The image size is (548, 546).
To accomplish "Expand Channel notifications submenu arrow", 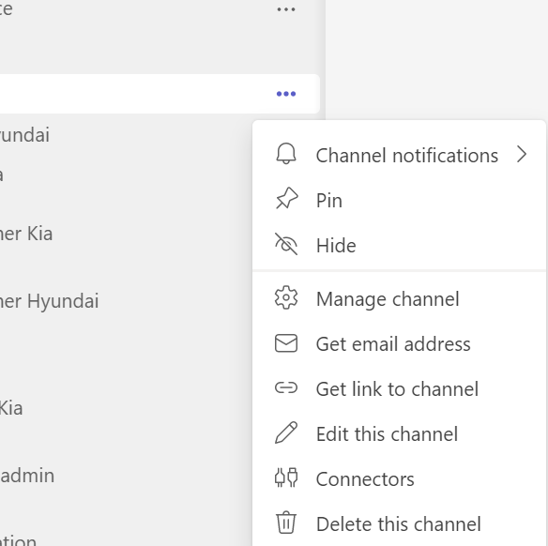I will 522,155.
